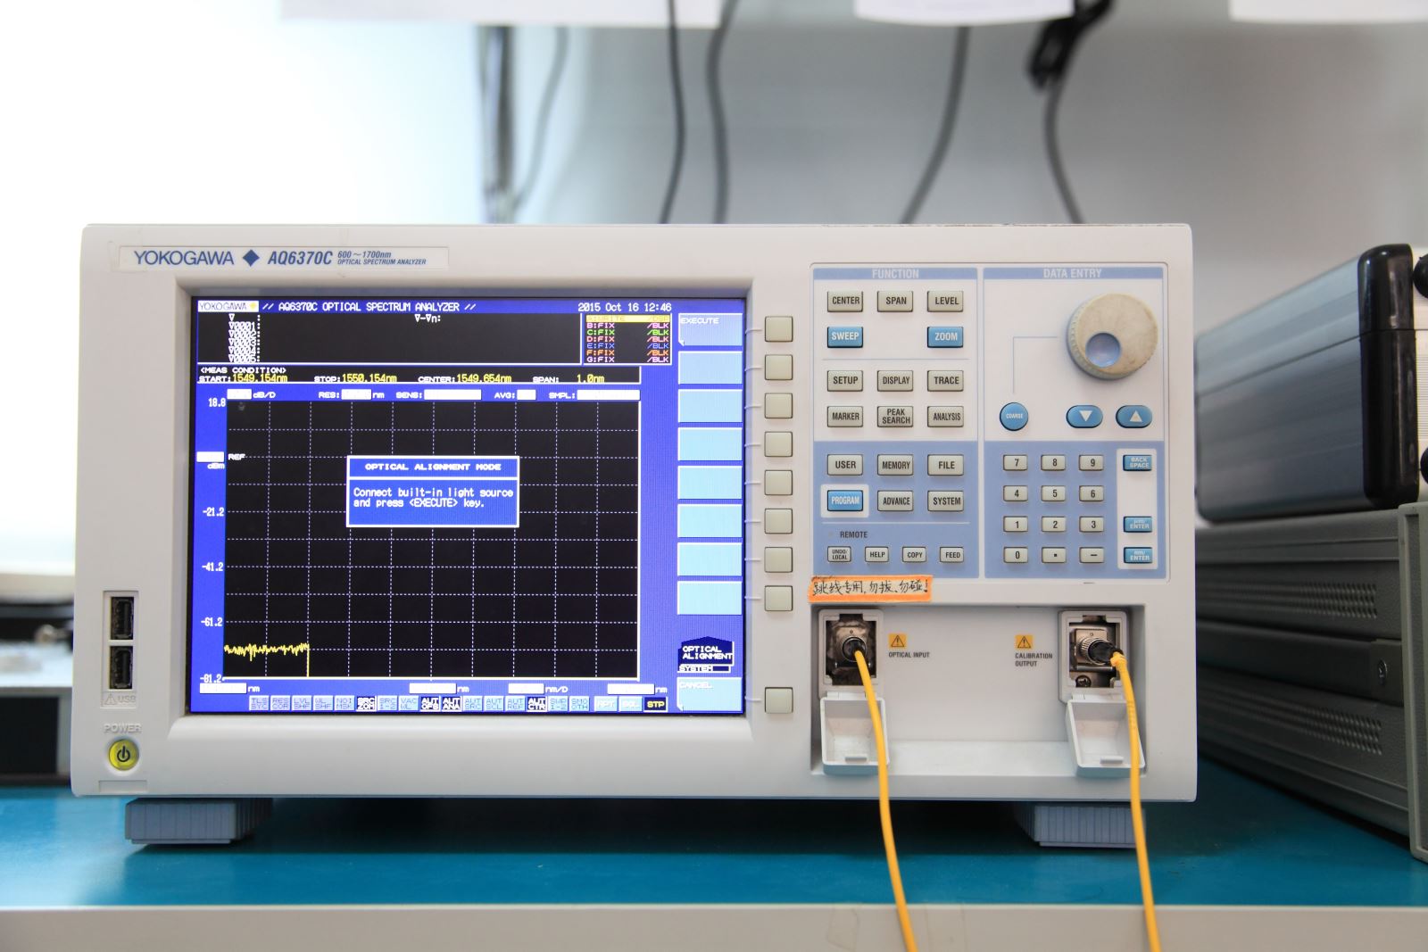
Task: Push the side button beside CANCEL
Action: coord(778,700)
